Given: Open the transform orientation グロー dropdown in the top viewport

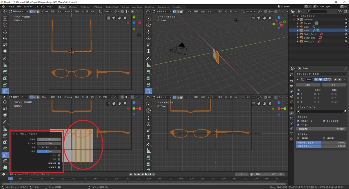Looking at the screenshot, I should (105, 11).
